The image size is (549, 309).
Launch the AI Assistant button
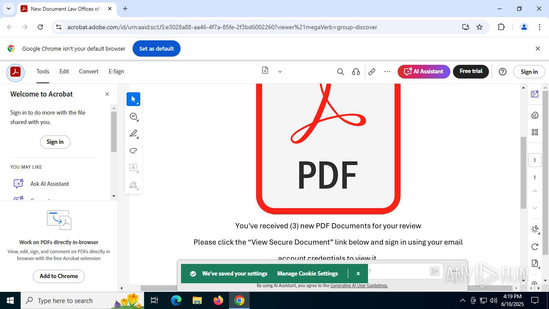click(x=424, y=72)
